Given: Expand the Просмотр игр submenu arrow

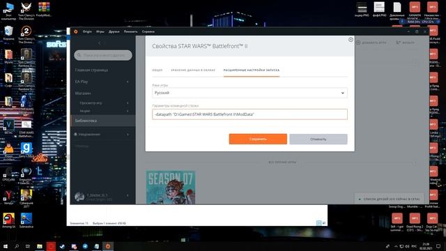Looking at the screenshot, I should (128, 103).
